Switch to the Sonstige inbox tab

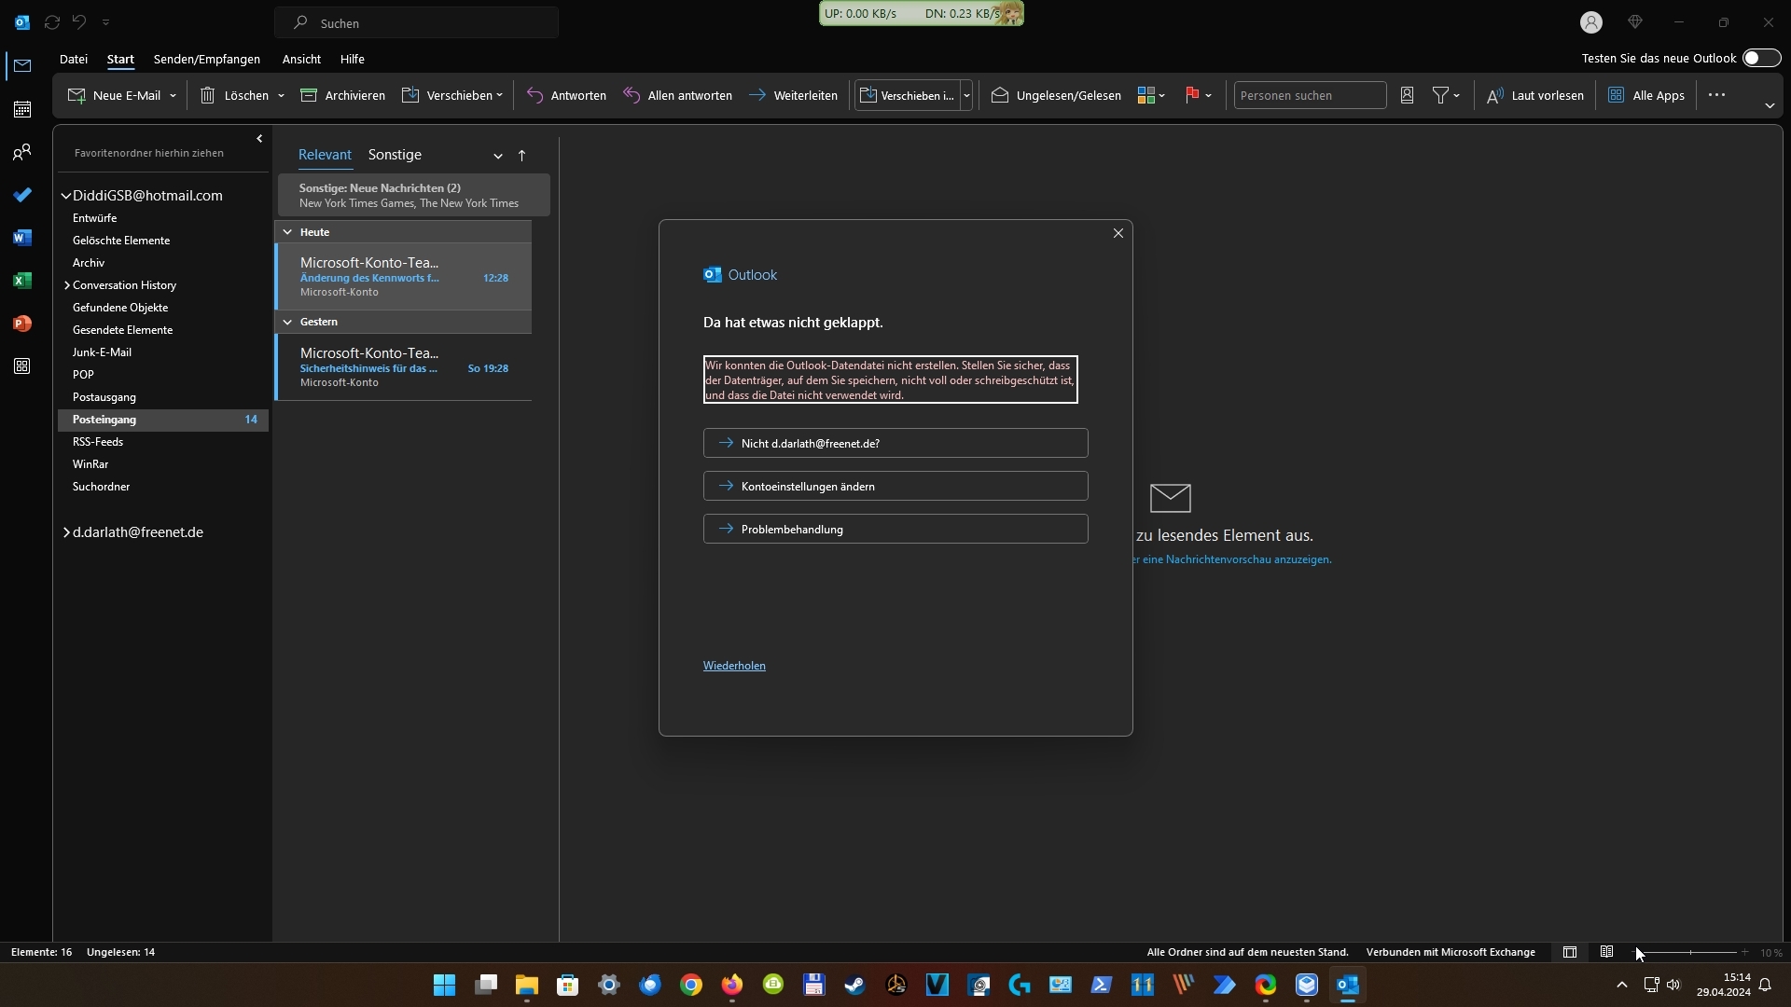(395, 155)
